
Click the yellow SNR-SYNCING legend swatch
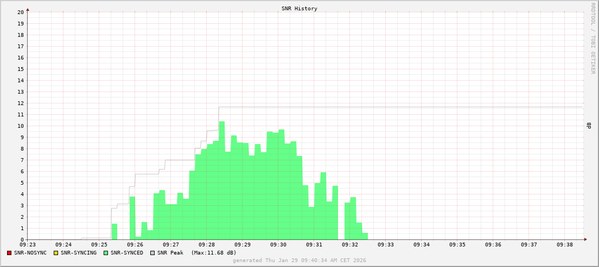point(55,253)
